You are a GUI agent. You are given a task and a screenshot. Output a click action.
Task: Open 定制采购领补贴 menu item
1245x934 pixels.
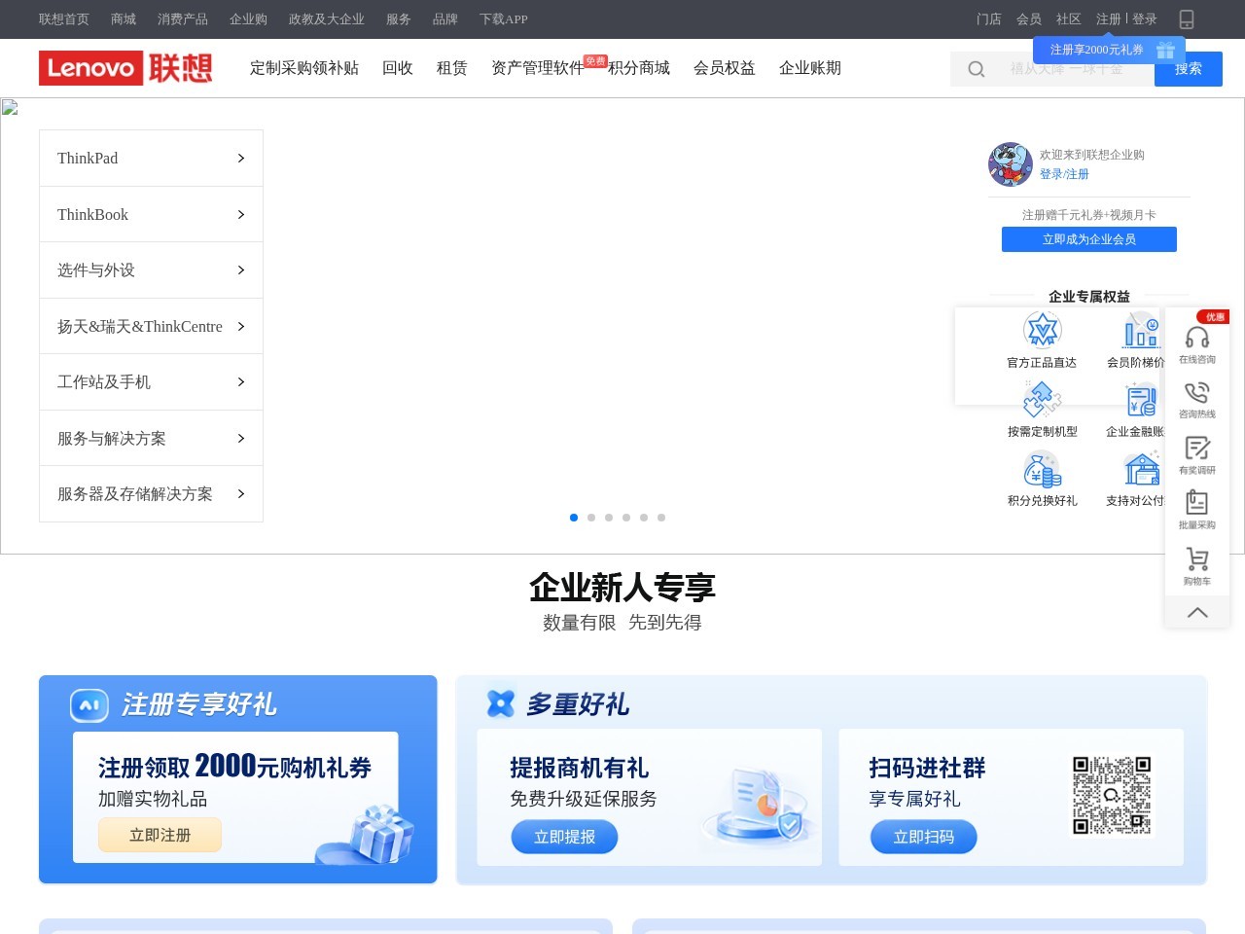coord(304,68)
